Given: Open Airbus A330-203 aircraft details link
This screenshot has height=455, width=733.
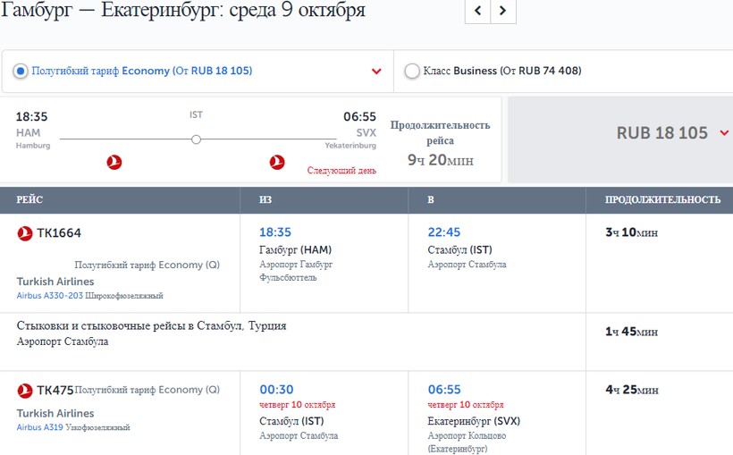Looking at the screenshot, I should pos(51,295).
